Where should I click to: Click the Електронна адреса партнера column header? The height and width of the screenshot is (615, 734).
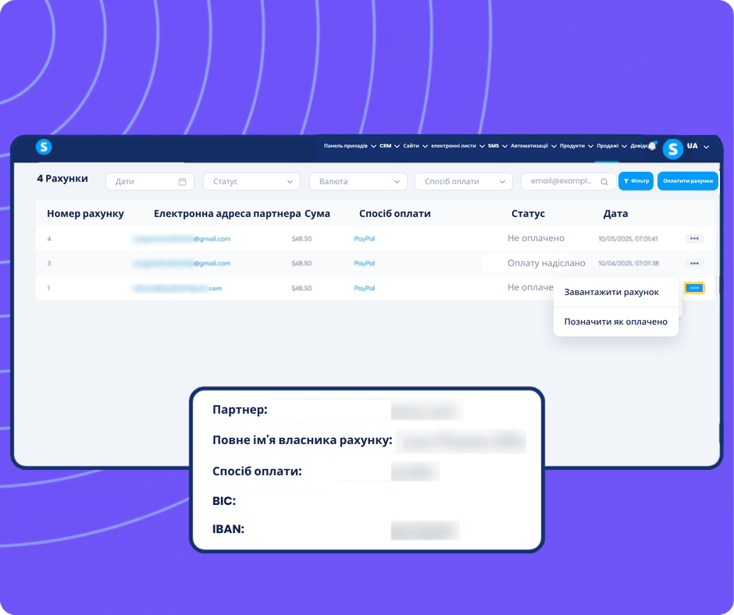[227, 214]
